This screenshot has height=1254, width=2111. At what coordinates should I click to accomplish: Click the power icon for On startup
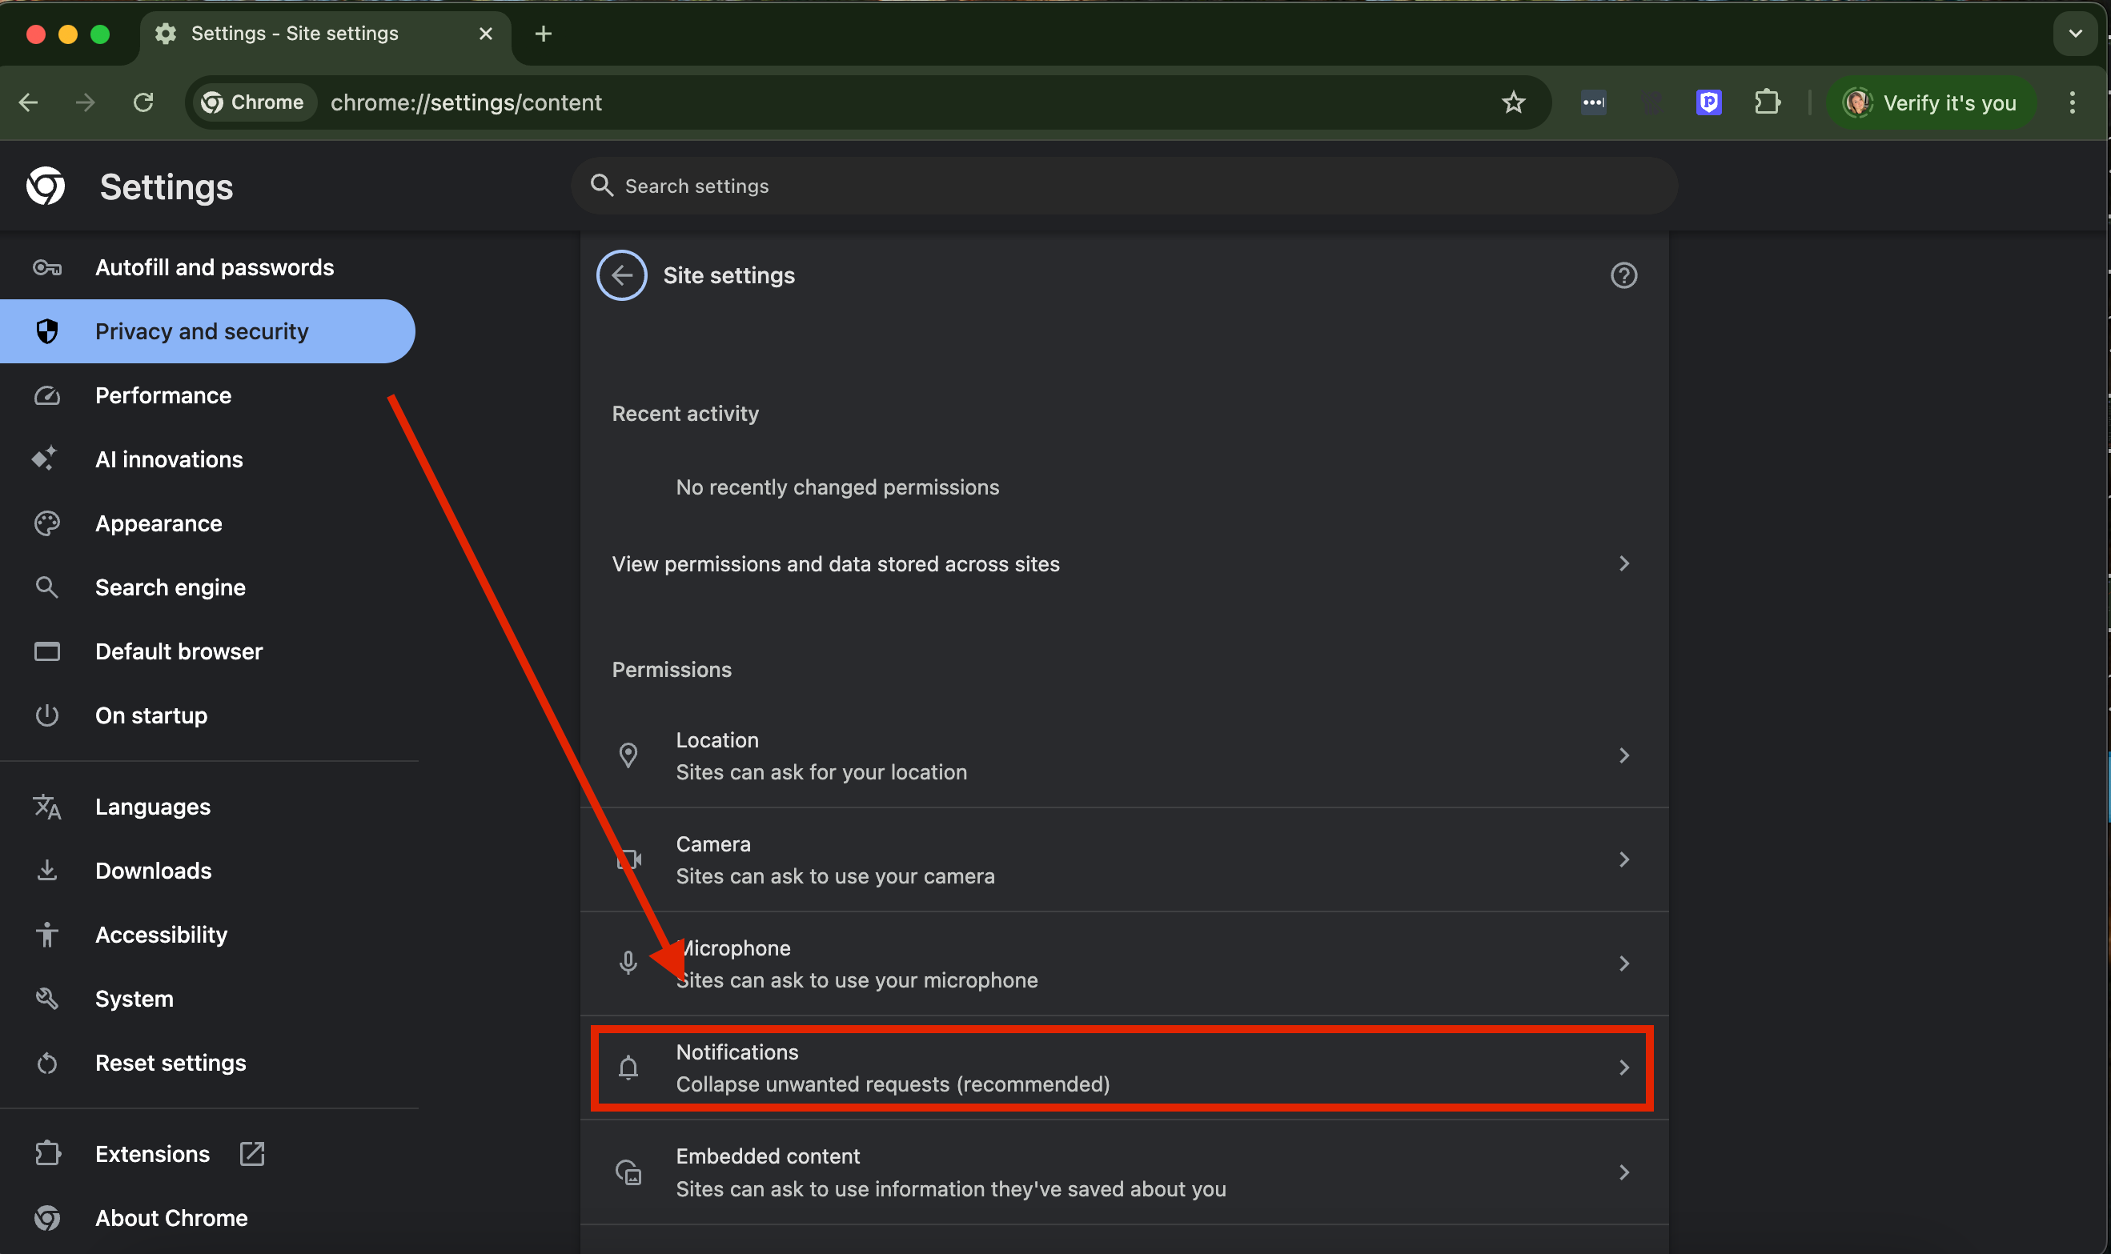pyautogui.click(x=46, y=715)
